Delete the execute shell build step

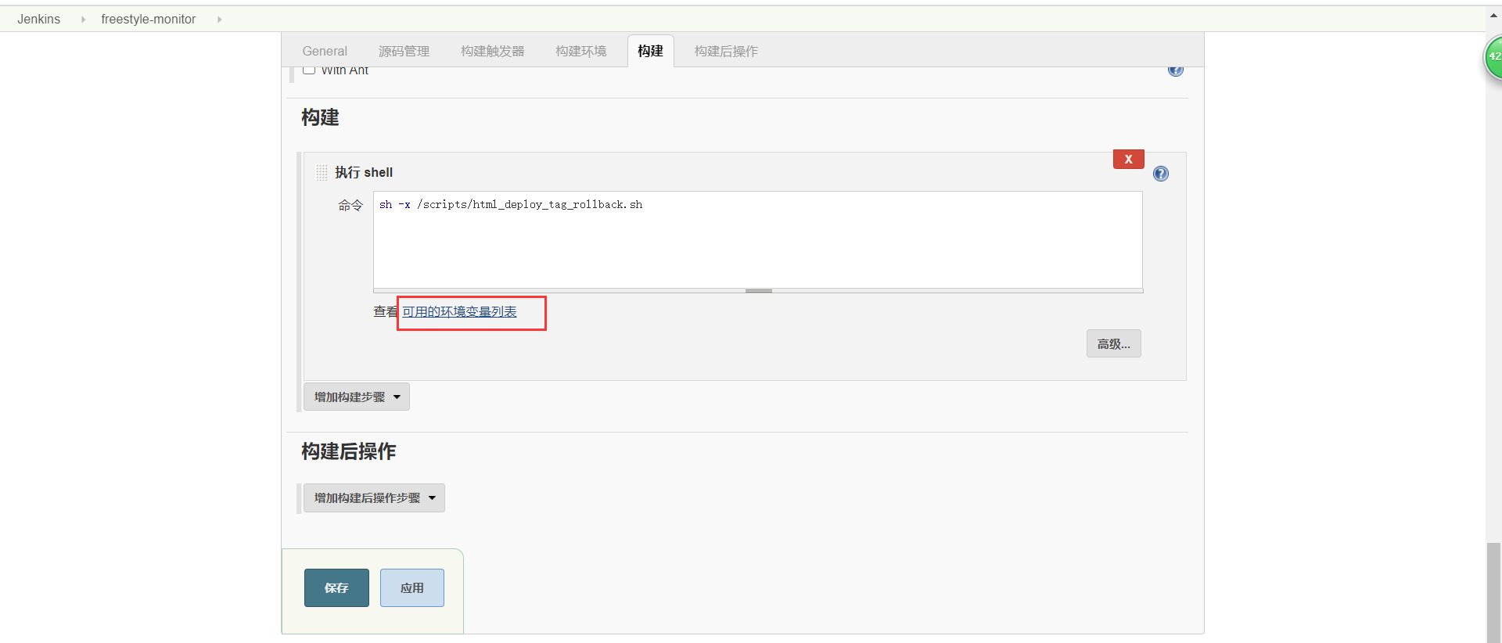coord(1128,159)
